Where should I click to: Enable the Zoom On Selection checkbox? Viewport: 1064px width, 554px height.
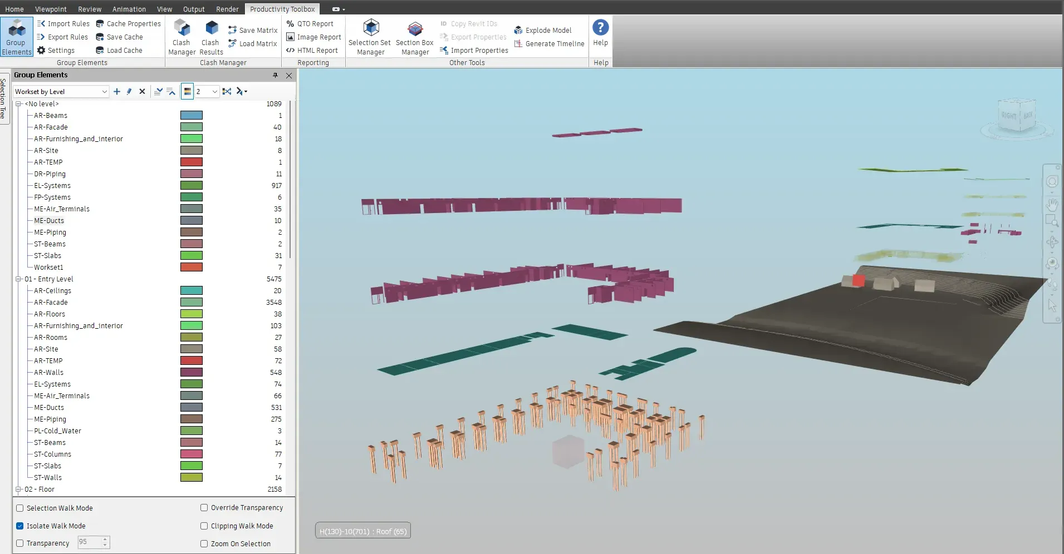tap(204, 543)
